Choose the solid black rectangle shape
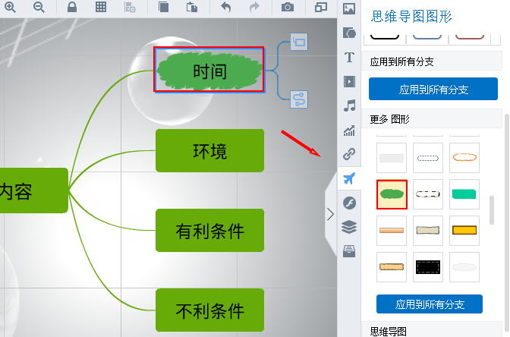 tap(428, 267)
